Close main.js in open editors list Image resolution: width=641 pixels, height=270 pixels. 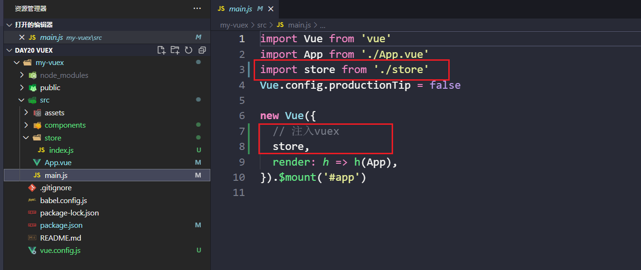21,37
